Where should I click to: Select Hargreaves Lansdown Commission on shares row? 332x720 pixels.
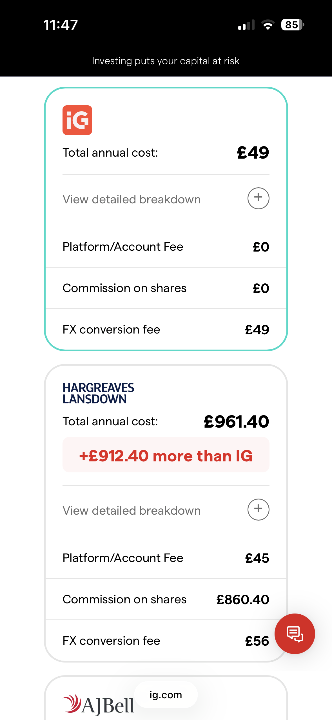pos(166,599)
